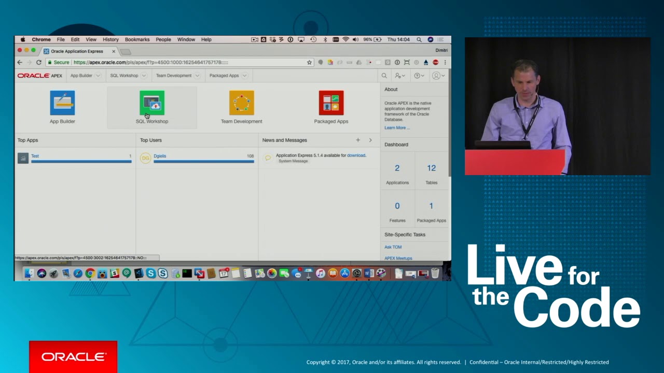Click the Test application icon in Top Apps
The height and width of the screenshot is (373, 664).
[23, 158]
